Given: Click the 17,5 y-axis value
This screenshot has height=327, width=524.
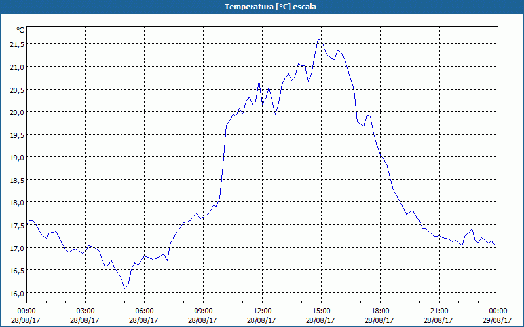Looking at the screenshot, I should [17, 225].
